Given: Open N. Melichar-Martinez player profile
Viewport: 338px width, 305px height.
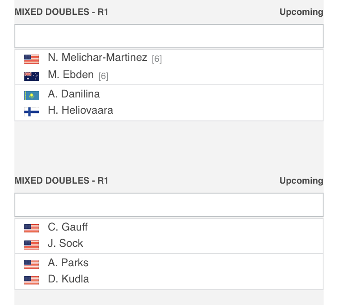Looking at the screenshot, I should [97, 57].
